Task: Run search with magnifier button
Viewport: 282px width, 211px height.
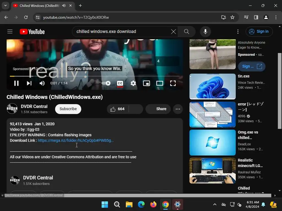Action: [x=186, y=32]
